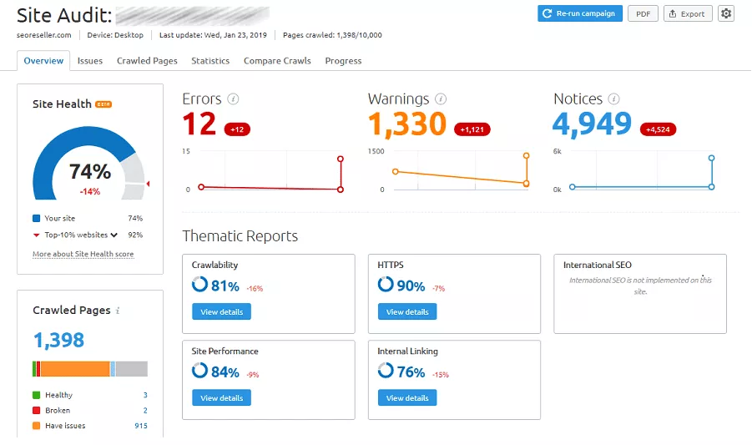Click the Thematic Reports heading
Viewport: 752px width, 445px height.
[x=240, y=236]
